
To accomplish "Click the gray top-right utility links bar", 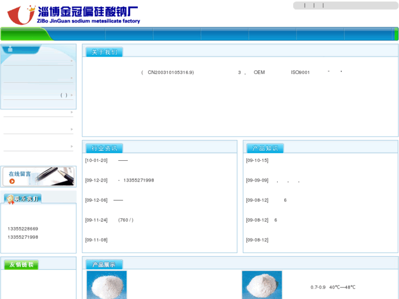I will [346, 5].
